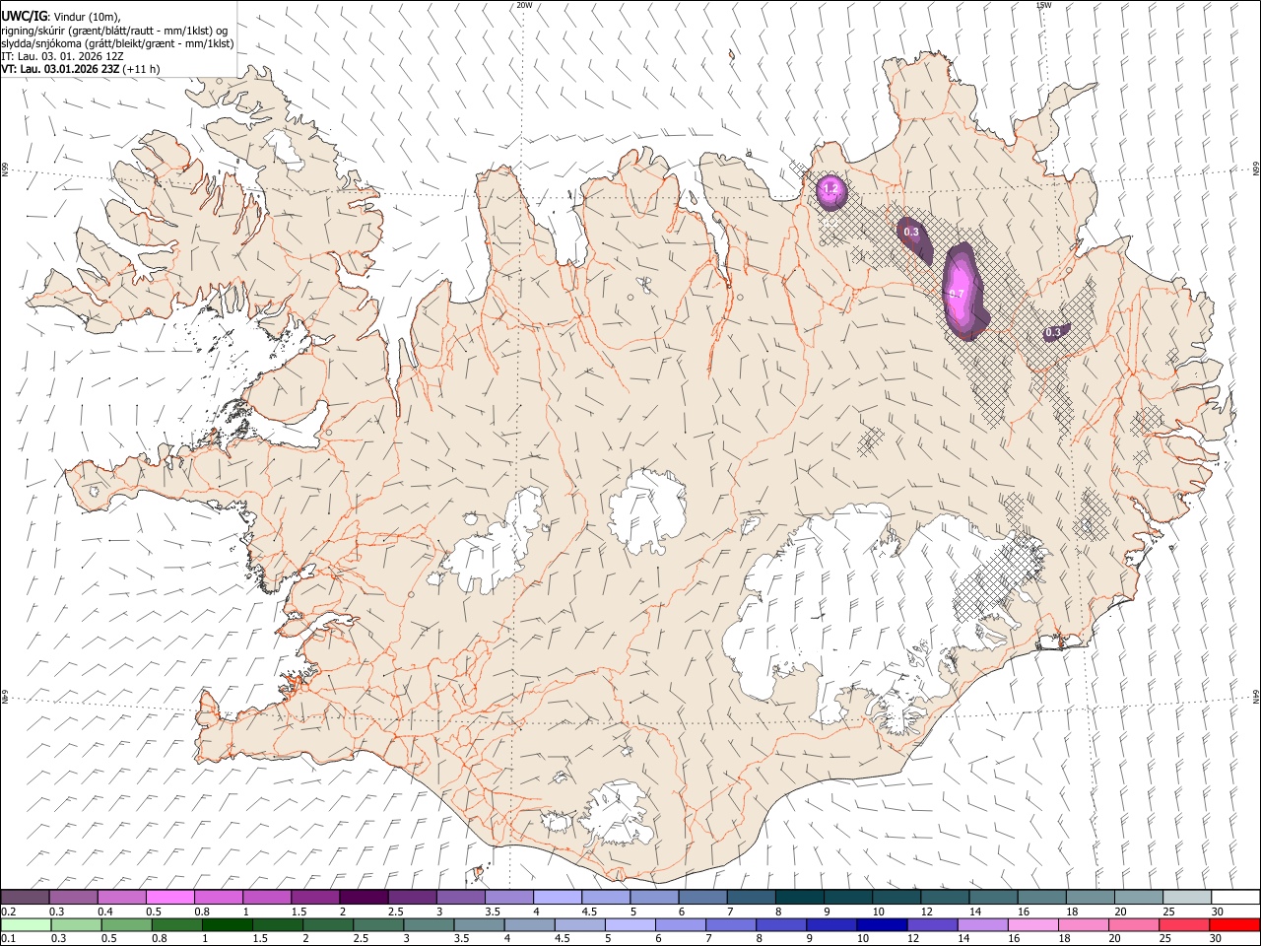Click the 1.5 label under the bottom legend row
The width and height of the screenshot is (1261, 946).
click(260, 939)
